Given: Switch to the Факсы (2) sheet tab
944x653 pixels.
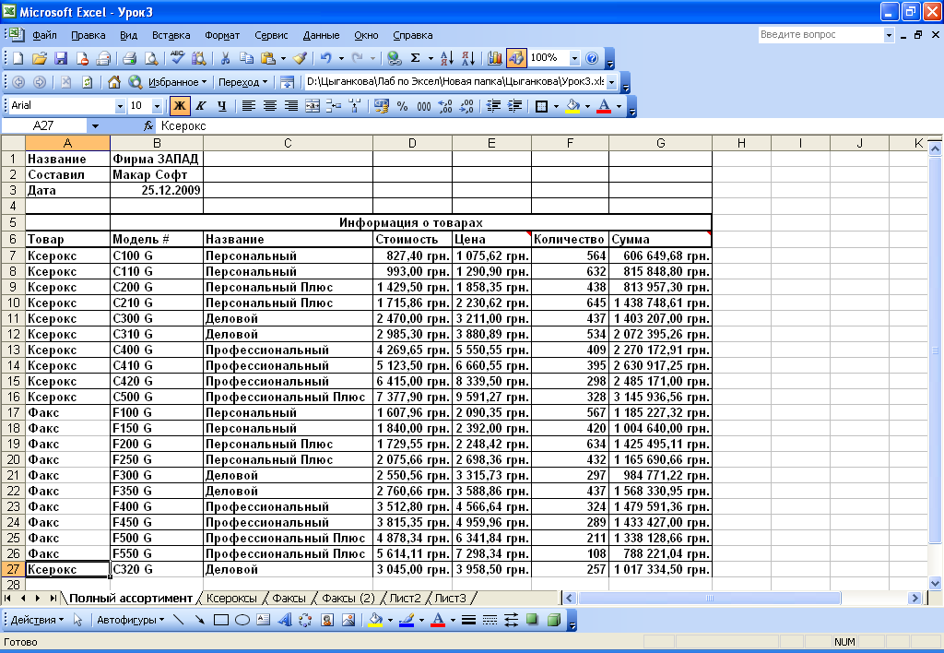Looking at the screenshot, I should pos(348,599).
